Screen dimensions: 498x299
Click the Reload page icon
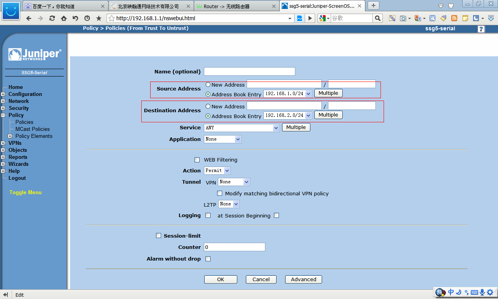52,18
